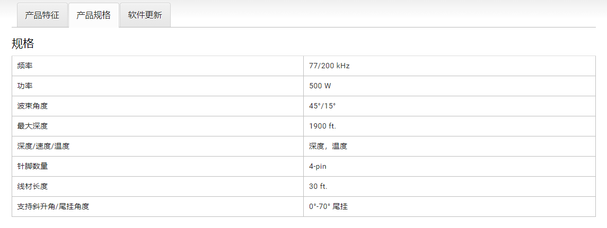Viewport: 607px width, 228px height.
Task: Switch to the 产品特征 tab
Action: 42,15
